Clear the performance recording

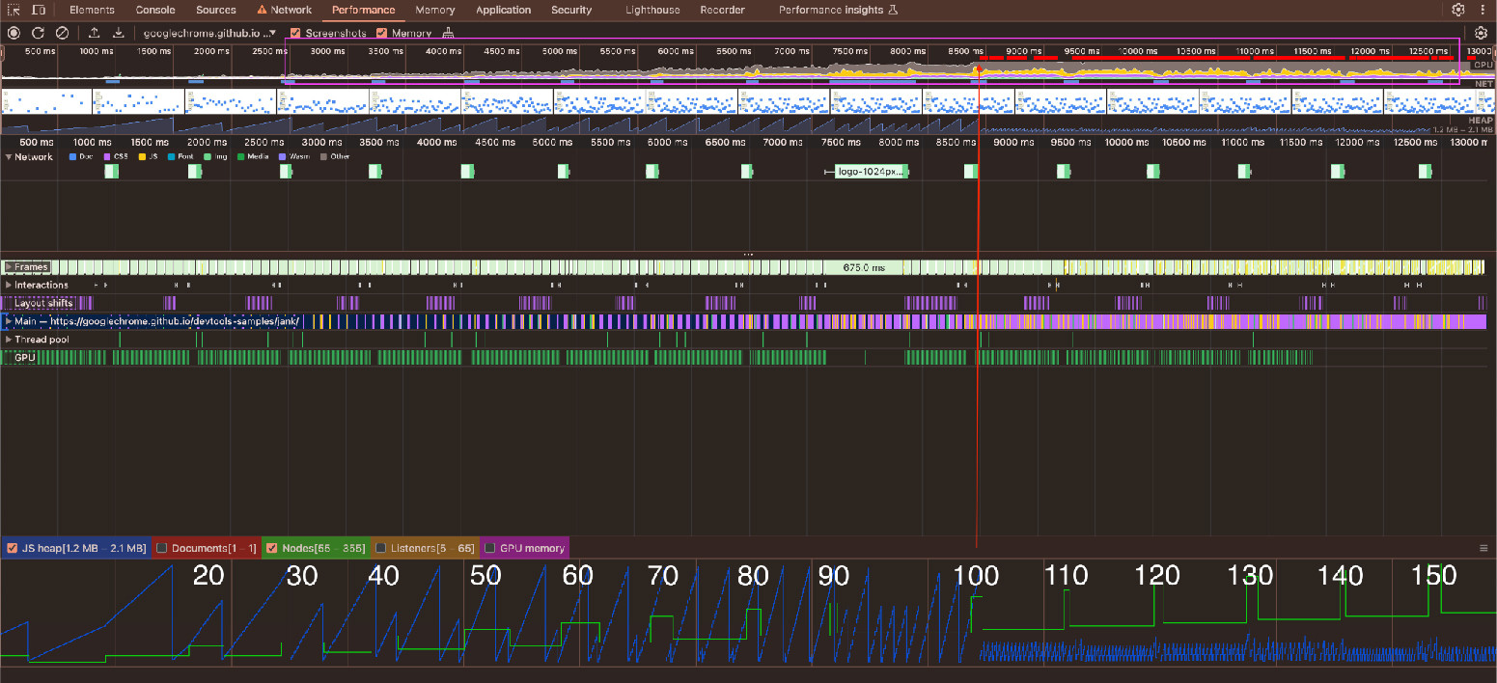pyautogui.click(x=62, y=33)
